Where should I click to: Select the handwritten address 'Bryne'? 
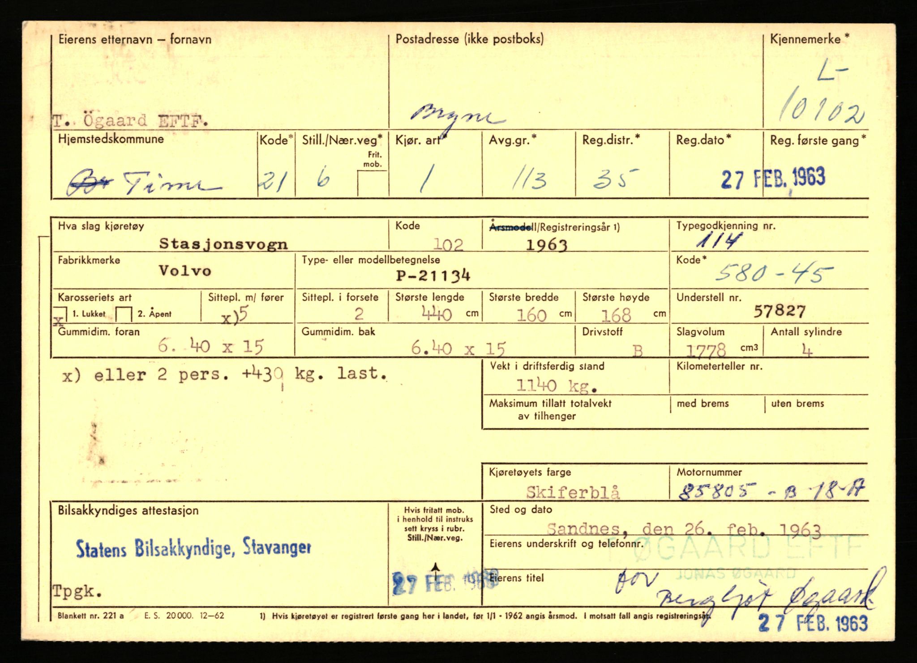click(458, 117)
